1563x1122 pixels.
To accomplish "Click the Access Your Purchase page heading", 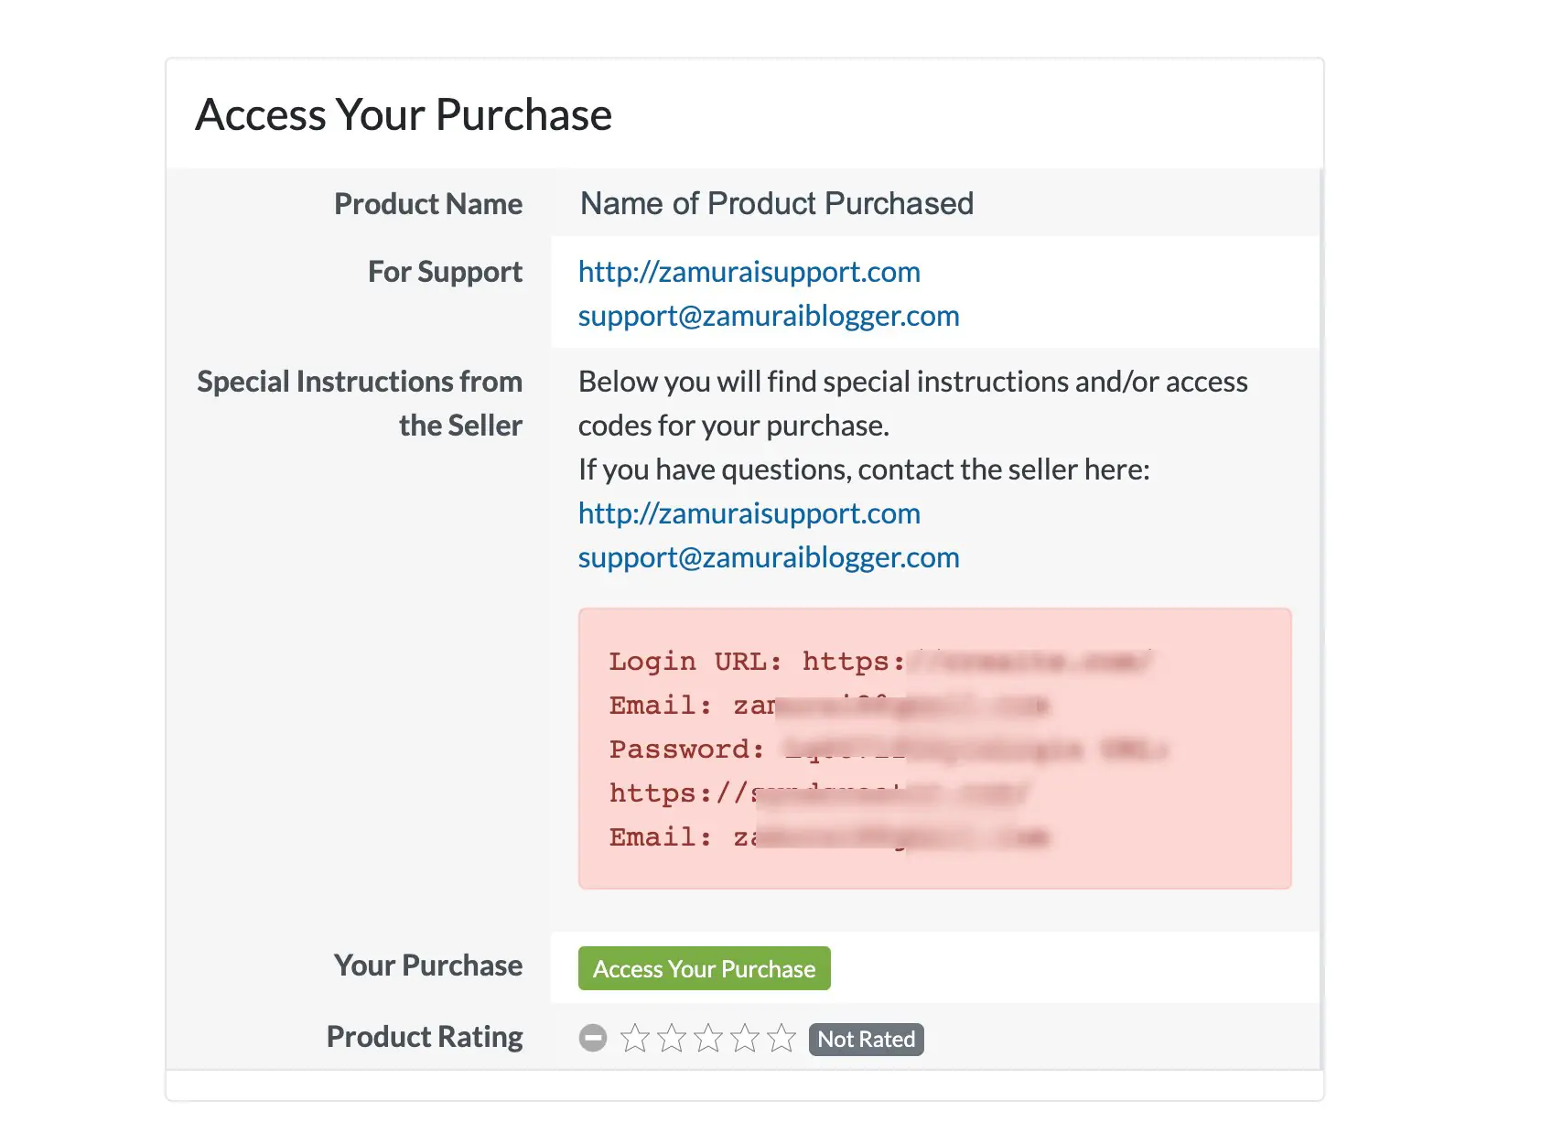I will click(x=404, y=114).
